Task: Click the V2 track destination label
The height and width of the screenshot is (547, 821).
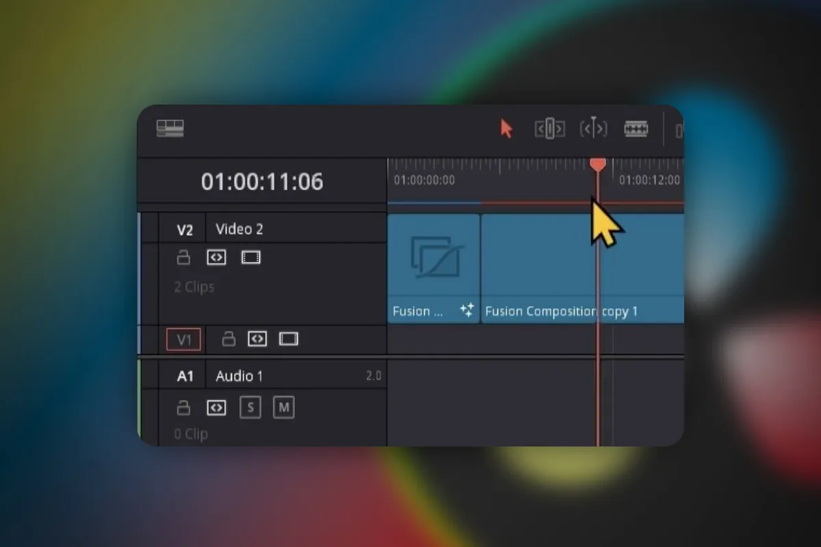Action: click(x=185, y=230)
